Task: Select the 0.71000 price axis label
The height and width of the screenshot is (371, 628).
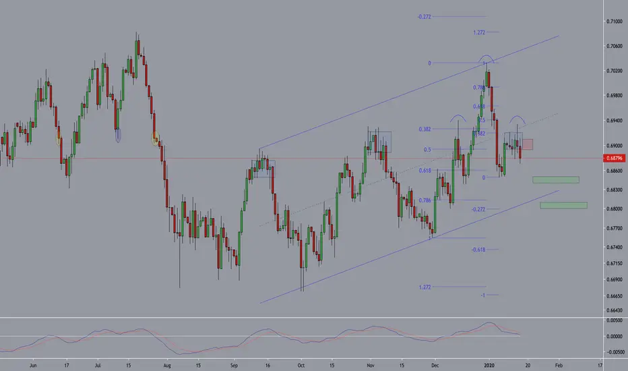Action: (615, 22)
